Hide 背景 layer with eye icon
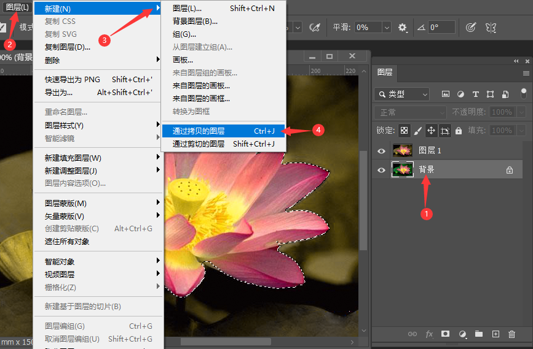533x349 pixels. (x=381, y=169)
